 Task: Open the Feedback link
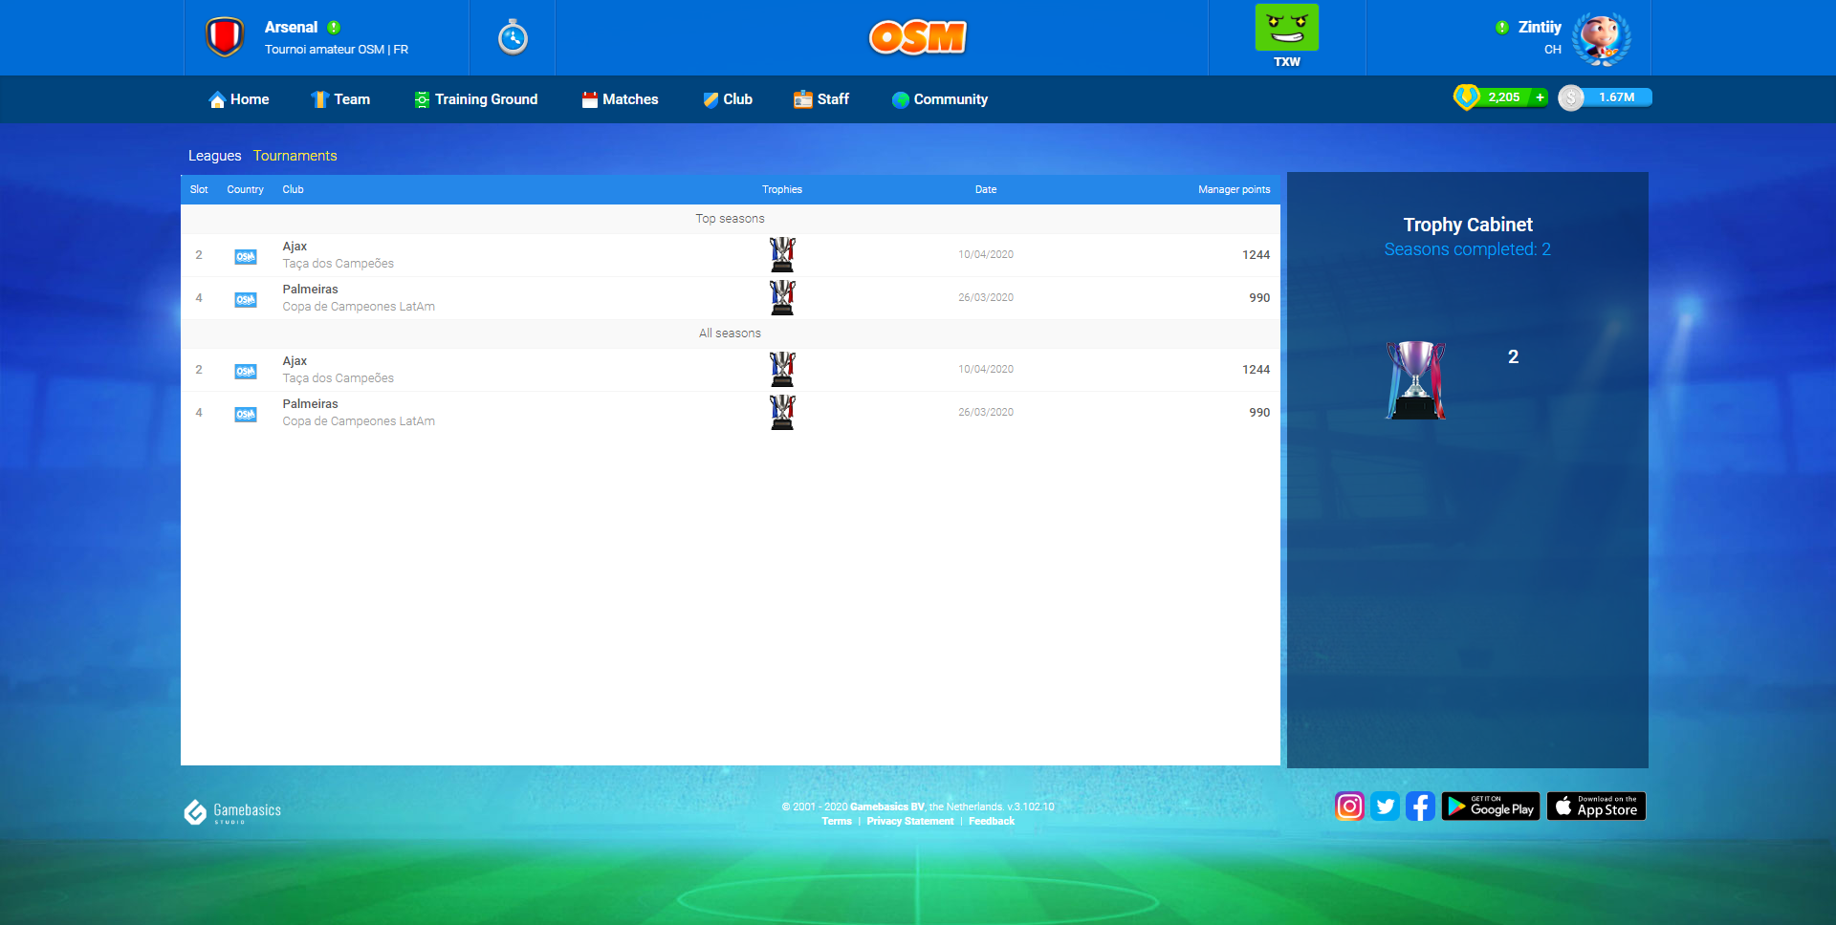[992, 822]
